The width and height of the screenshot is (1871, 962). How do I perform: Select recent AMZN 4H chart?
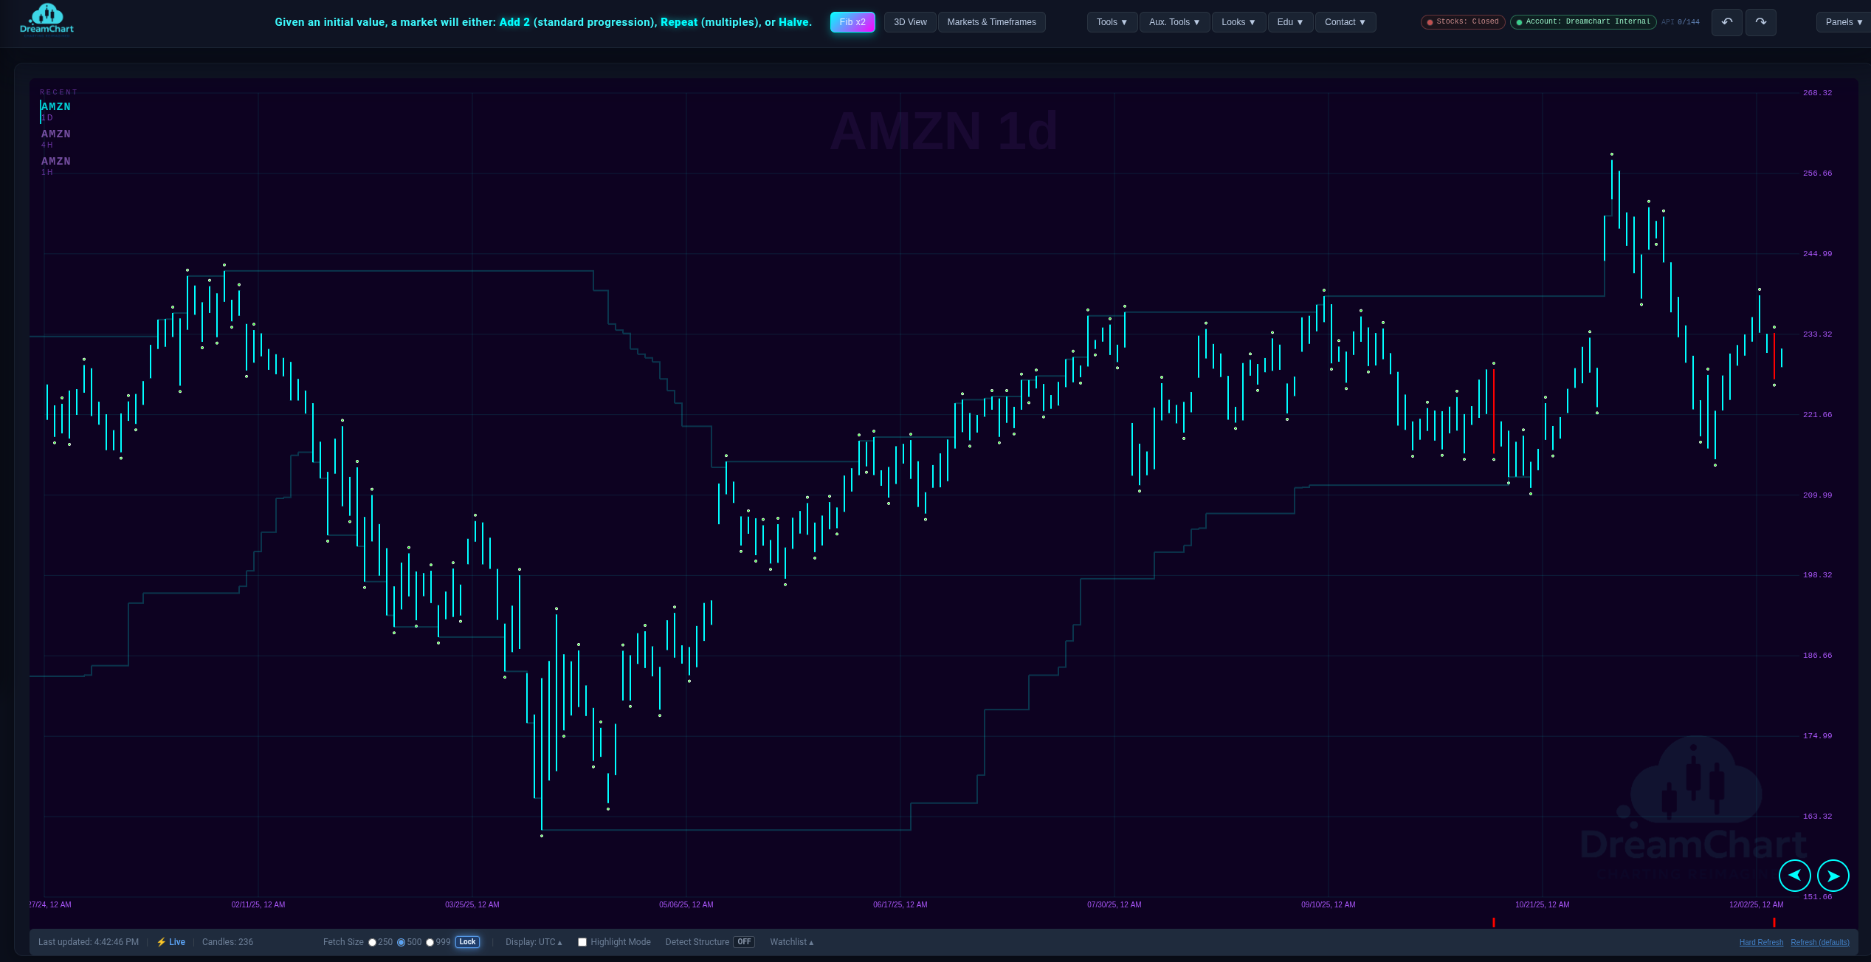tap(56, 139)
